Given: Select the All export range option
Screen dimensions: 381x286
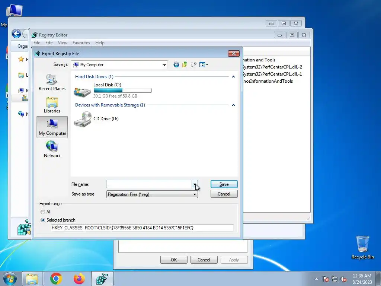Looking at the screenshot, I should (43, 212).
